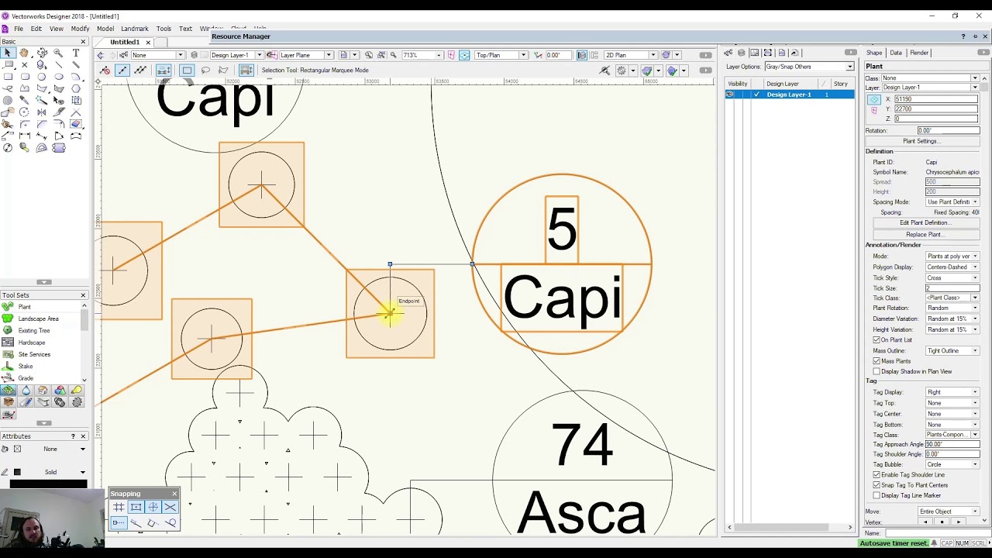Toggle visibility of Design Layer-1 row
This screenshot has height=558, width=992.
click(730, 95)
